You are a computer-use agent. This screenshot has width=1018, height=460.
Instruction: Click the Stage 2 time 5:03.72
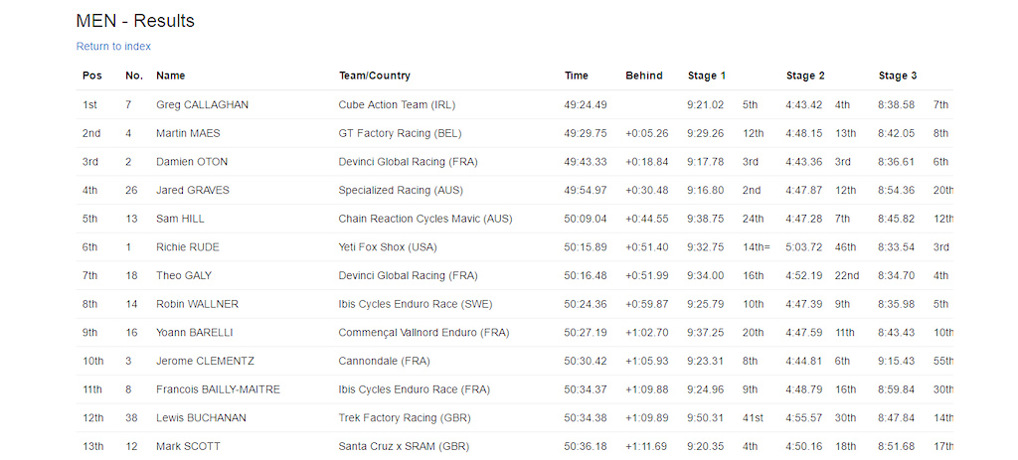(x=804, y=247)
